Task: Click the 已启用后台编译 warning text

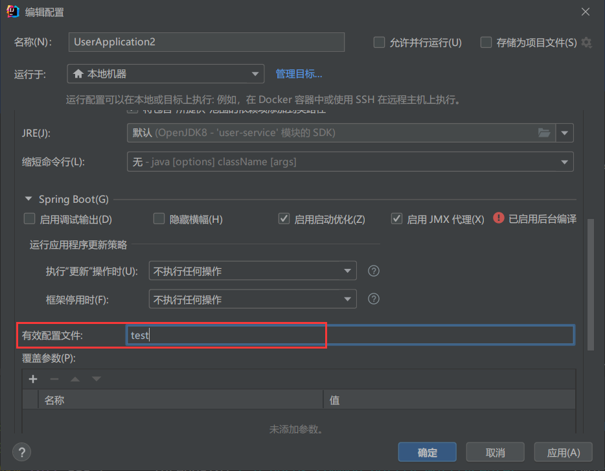Action: [x=543, y=219]
